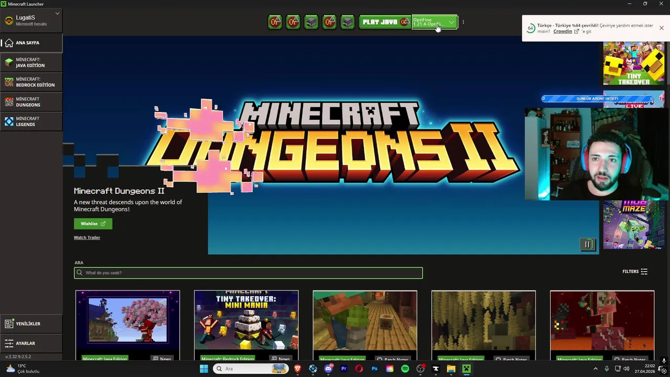Click the PLAY JAVA button
Screen dimensions: 670x377
pyautogui.click(x=385, y=22)
